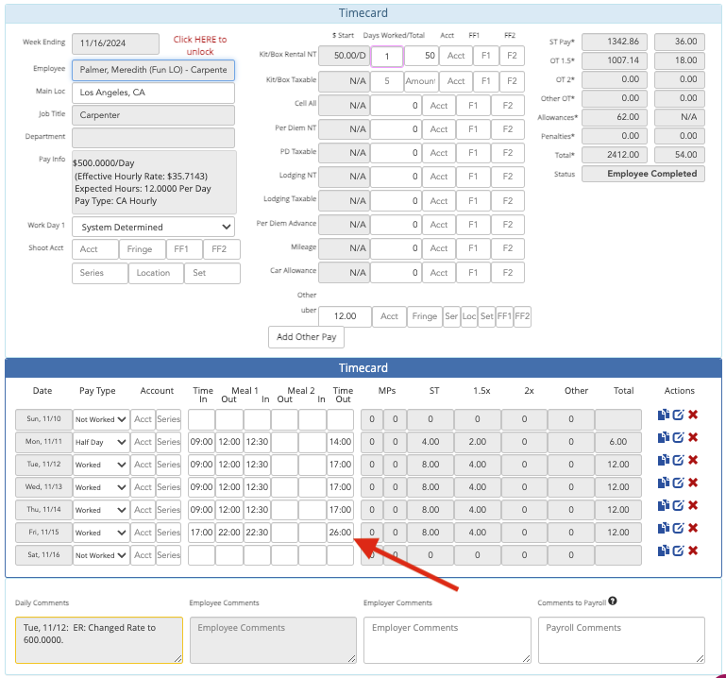This screenshot has width=726, height=678.
Task: Click the Week Ending 11/16/2024 field
Action: [115, 43]
